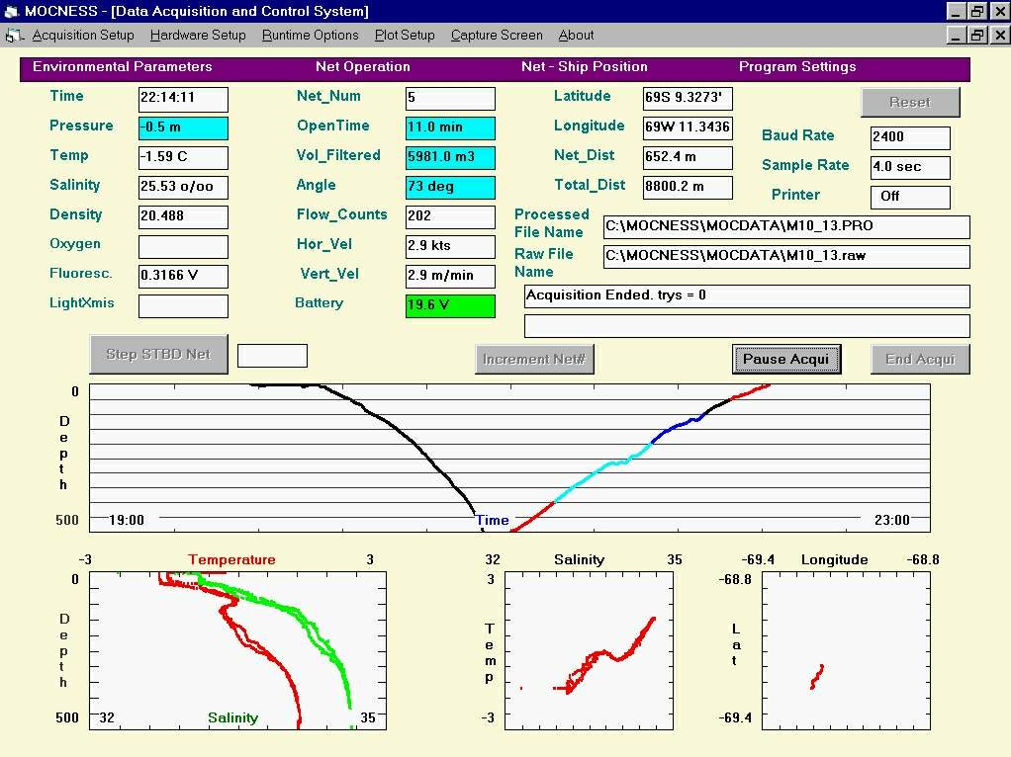
Task: Click the Temperature and Salinity depth profile plot
Action: pyautogui.click(x=237, y=650)
